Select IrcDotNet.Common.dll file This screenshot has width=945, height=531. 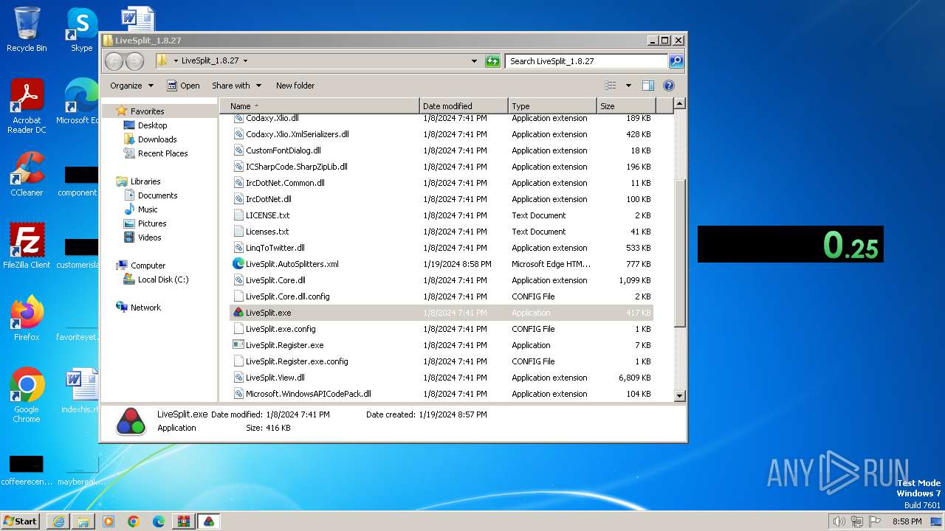[441, 183]
